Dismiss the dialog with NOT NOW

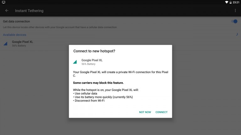pos(145,112)
